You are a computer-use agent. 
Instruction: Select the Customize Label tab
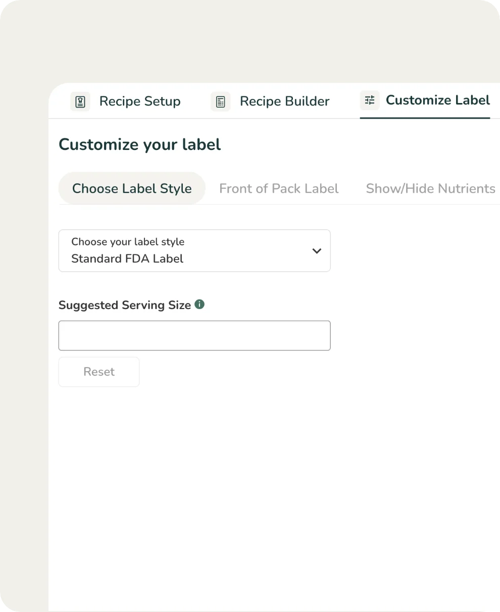437,100
